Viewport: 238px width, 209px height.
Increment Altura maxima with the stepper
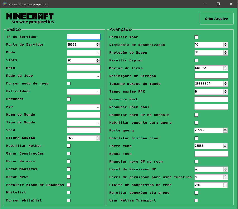tap(98, 136)
